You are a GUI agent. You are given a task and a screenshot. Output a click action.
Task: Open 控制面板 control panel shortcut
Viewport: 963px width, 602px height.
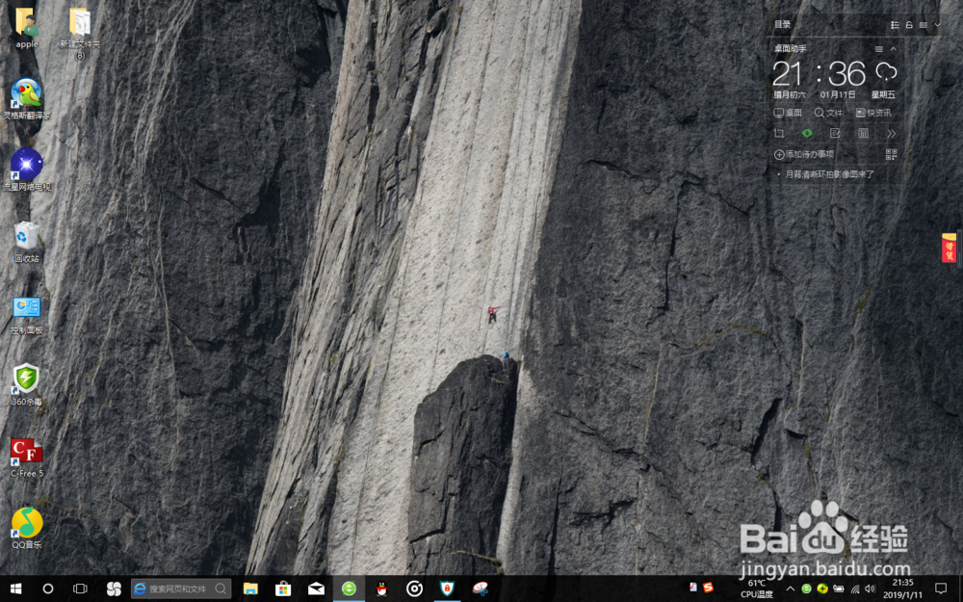pyautogui.click(x=26, y=315)
